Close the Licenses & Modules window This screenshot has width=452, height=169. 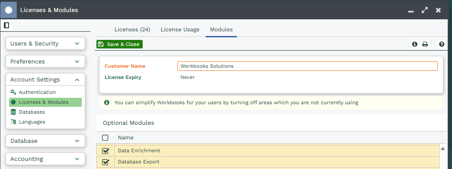click(438, 10)
